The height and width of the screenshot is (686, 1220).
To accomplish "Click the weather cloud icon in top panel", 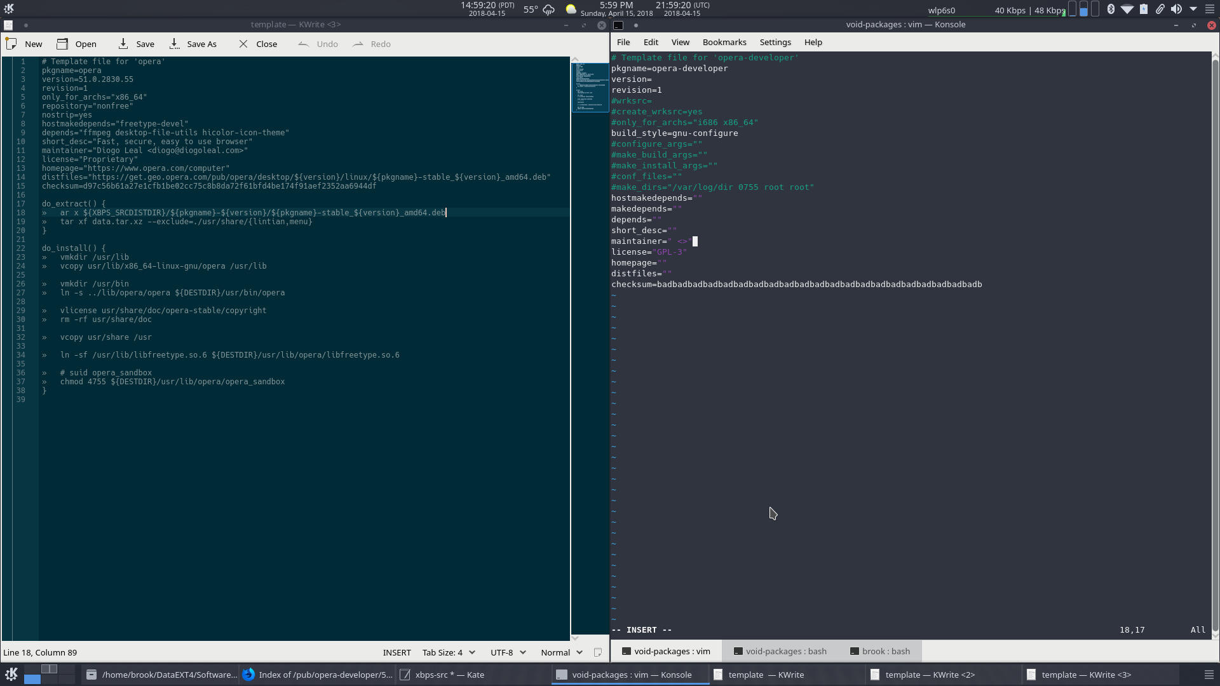I will tap(549, 10).
